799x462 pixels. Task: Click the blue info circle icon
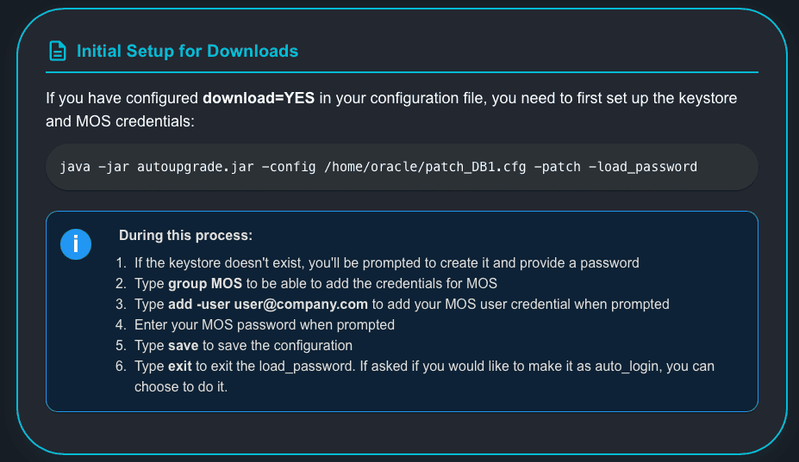[x=76, y=243]
